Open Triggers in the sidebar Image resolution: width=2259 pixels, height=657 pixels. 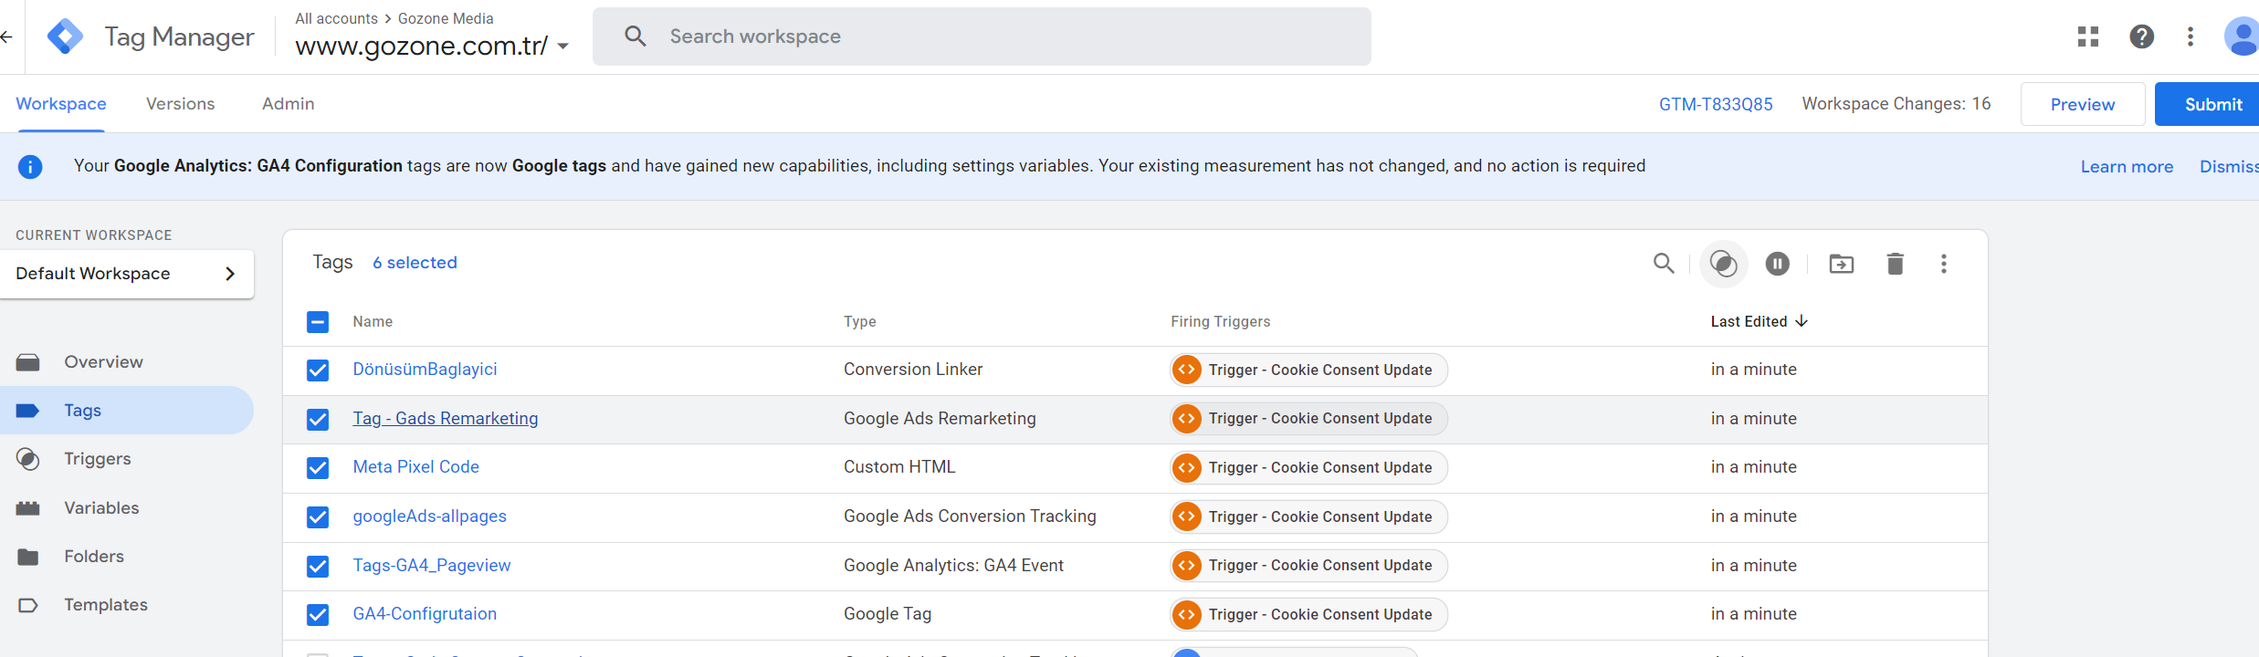pyautogui.click(x=98, y=459)
